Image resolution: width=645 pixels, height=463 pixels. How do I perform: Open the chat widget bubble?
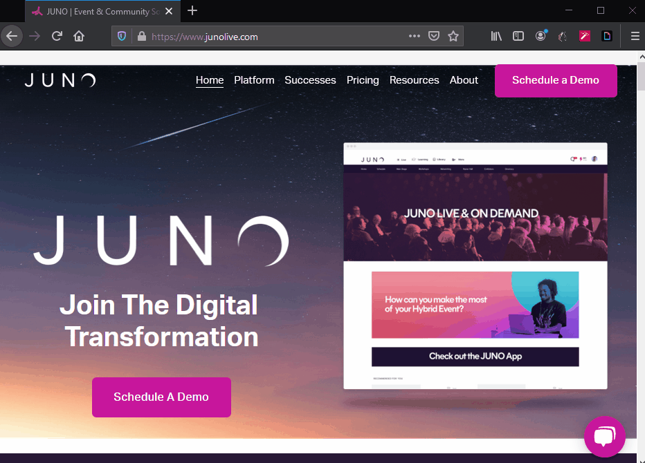click(605, 436)
